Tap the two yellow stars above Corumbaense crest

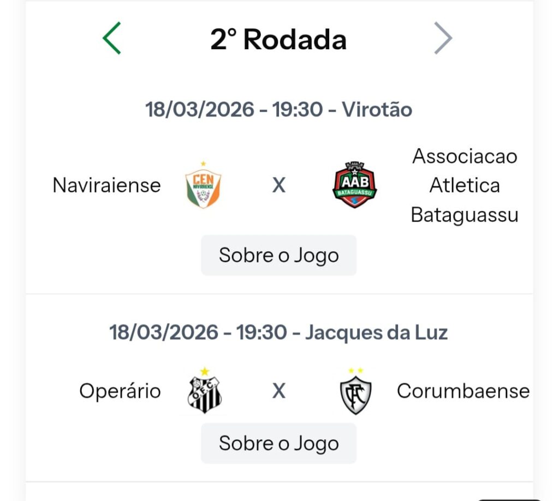click(x=355, y=370)
